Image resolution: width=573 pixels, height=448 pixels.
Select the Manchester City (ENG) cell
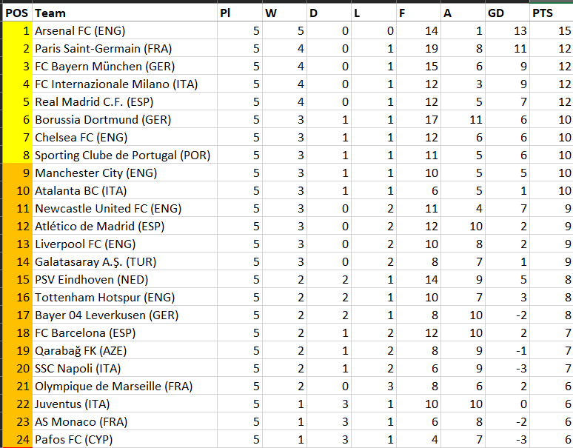[124, 173]
